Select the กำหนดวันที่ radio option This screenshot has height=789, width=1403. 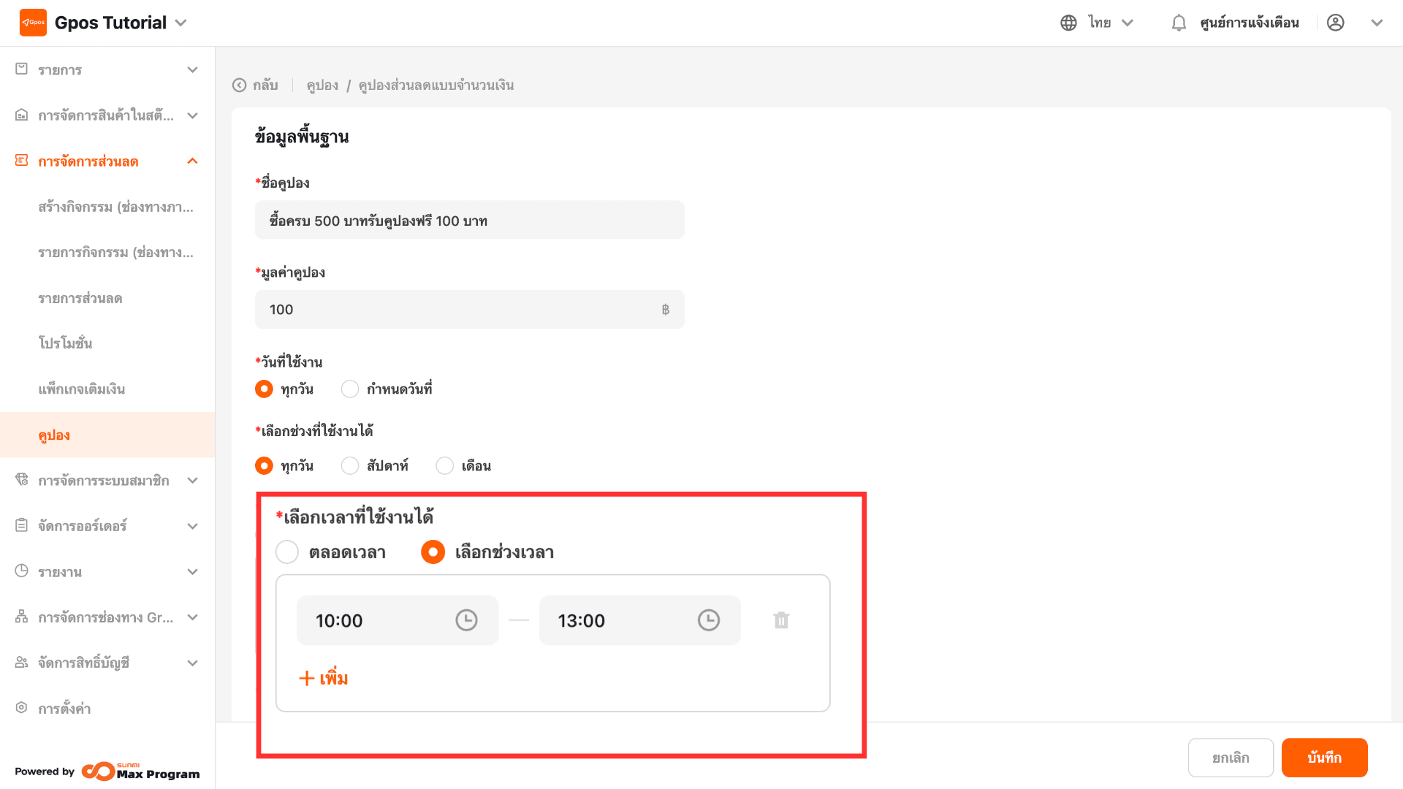pos(350,389)
